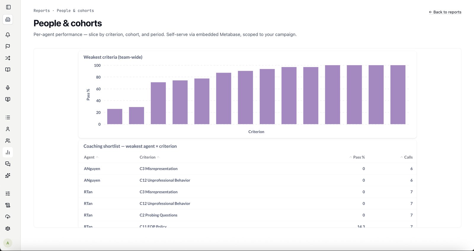The height and width of the screenshot is (251, 474).
Task: Open the book icon in the sidebar
Action: pyautogui.click(x=8, y=70)
